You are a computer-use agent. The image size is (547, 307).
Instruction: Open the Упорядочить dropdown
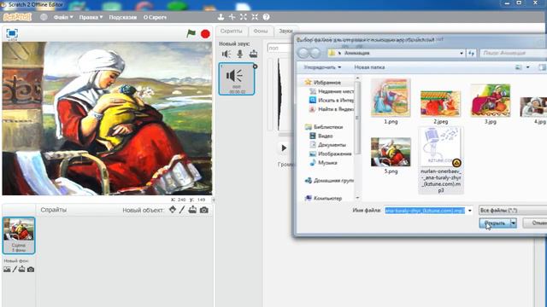click(322, 67)
